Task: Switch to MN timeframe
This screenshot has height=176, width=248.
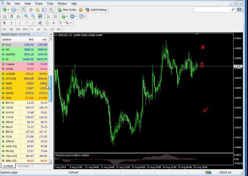Action: click(x=59, y=29)
